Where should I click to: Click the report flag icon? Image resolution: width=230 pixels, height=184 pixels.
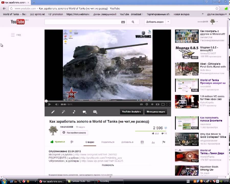[x=164, y=142]
